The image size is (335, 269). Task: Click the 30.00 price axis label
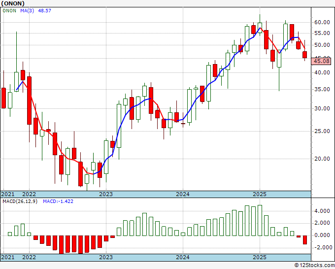[x=322, y=108]
